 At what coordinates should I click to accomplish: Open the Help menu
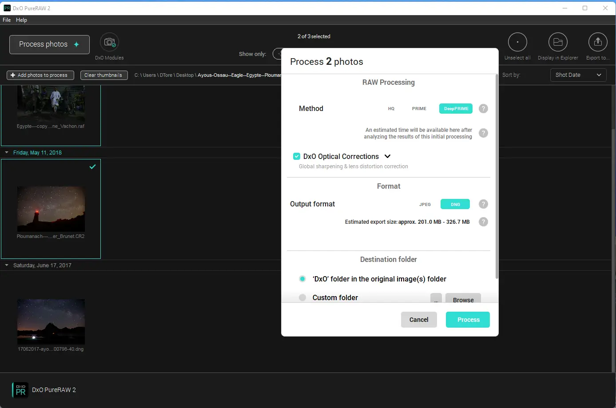(21, 20)
